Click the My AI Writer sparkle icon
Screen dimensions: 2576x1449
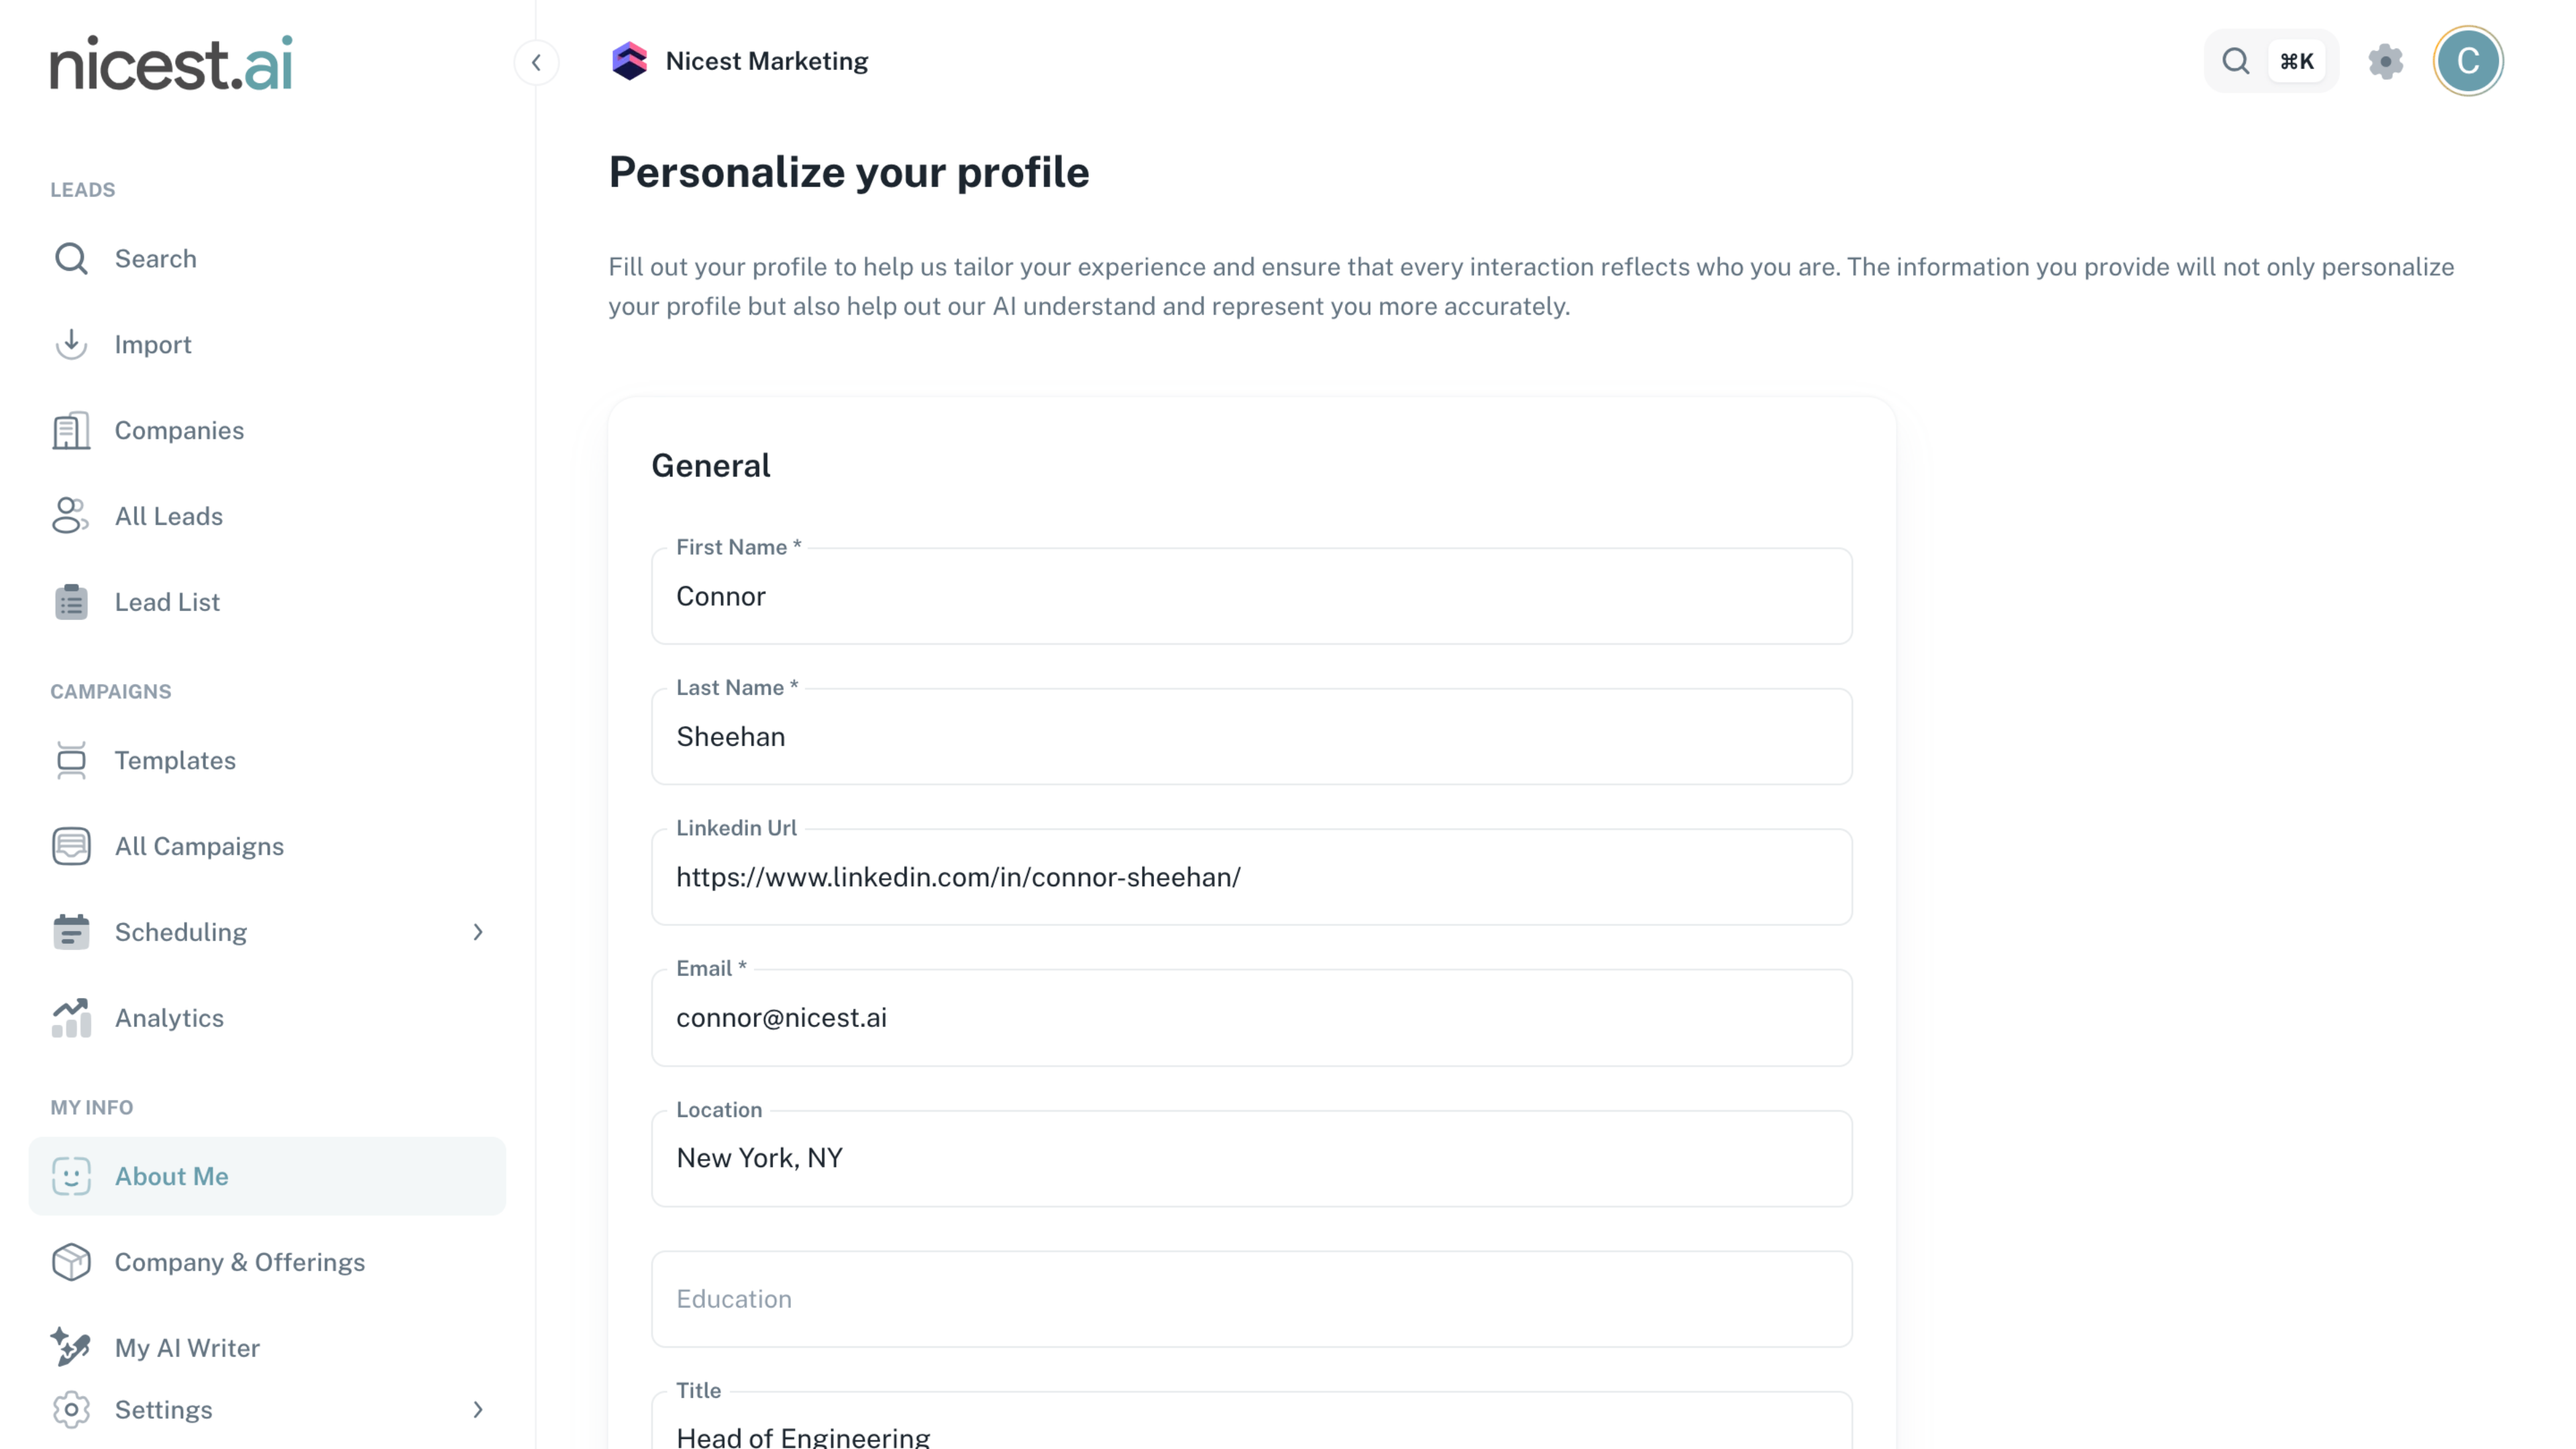(x=71, y=1347)
